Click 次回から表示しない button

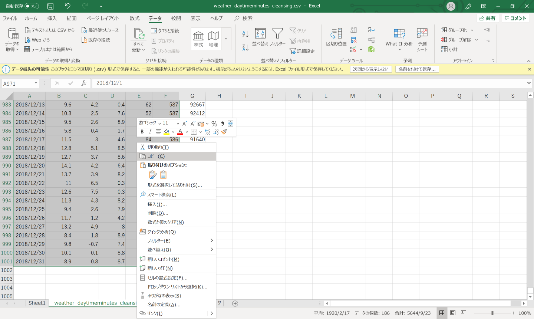point(371,69)
